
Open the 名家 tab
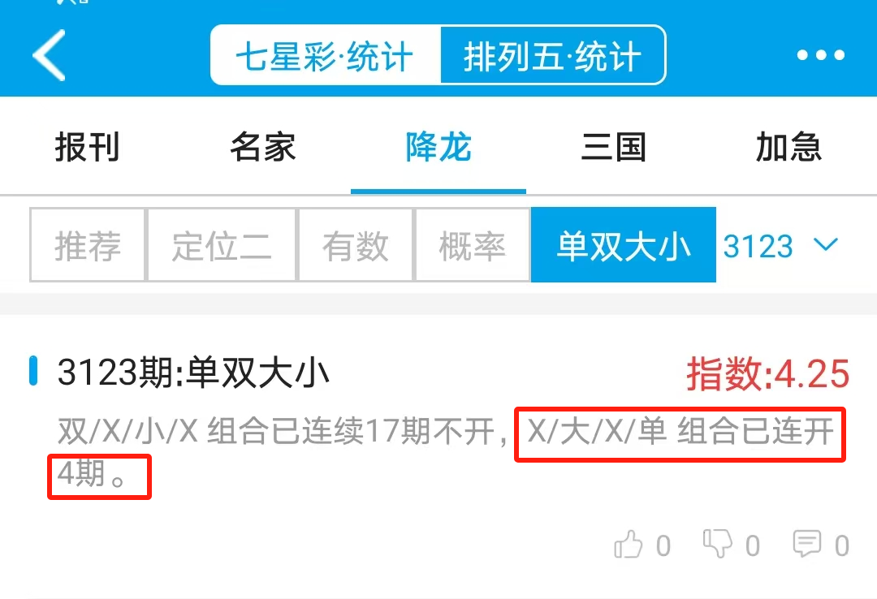coord(263,147)
